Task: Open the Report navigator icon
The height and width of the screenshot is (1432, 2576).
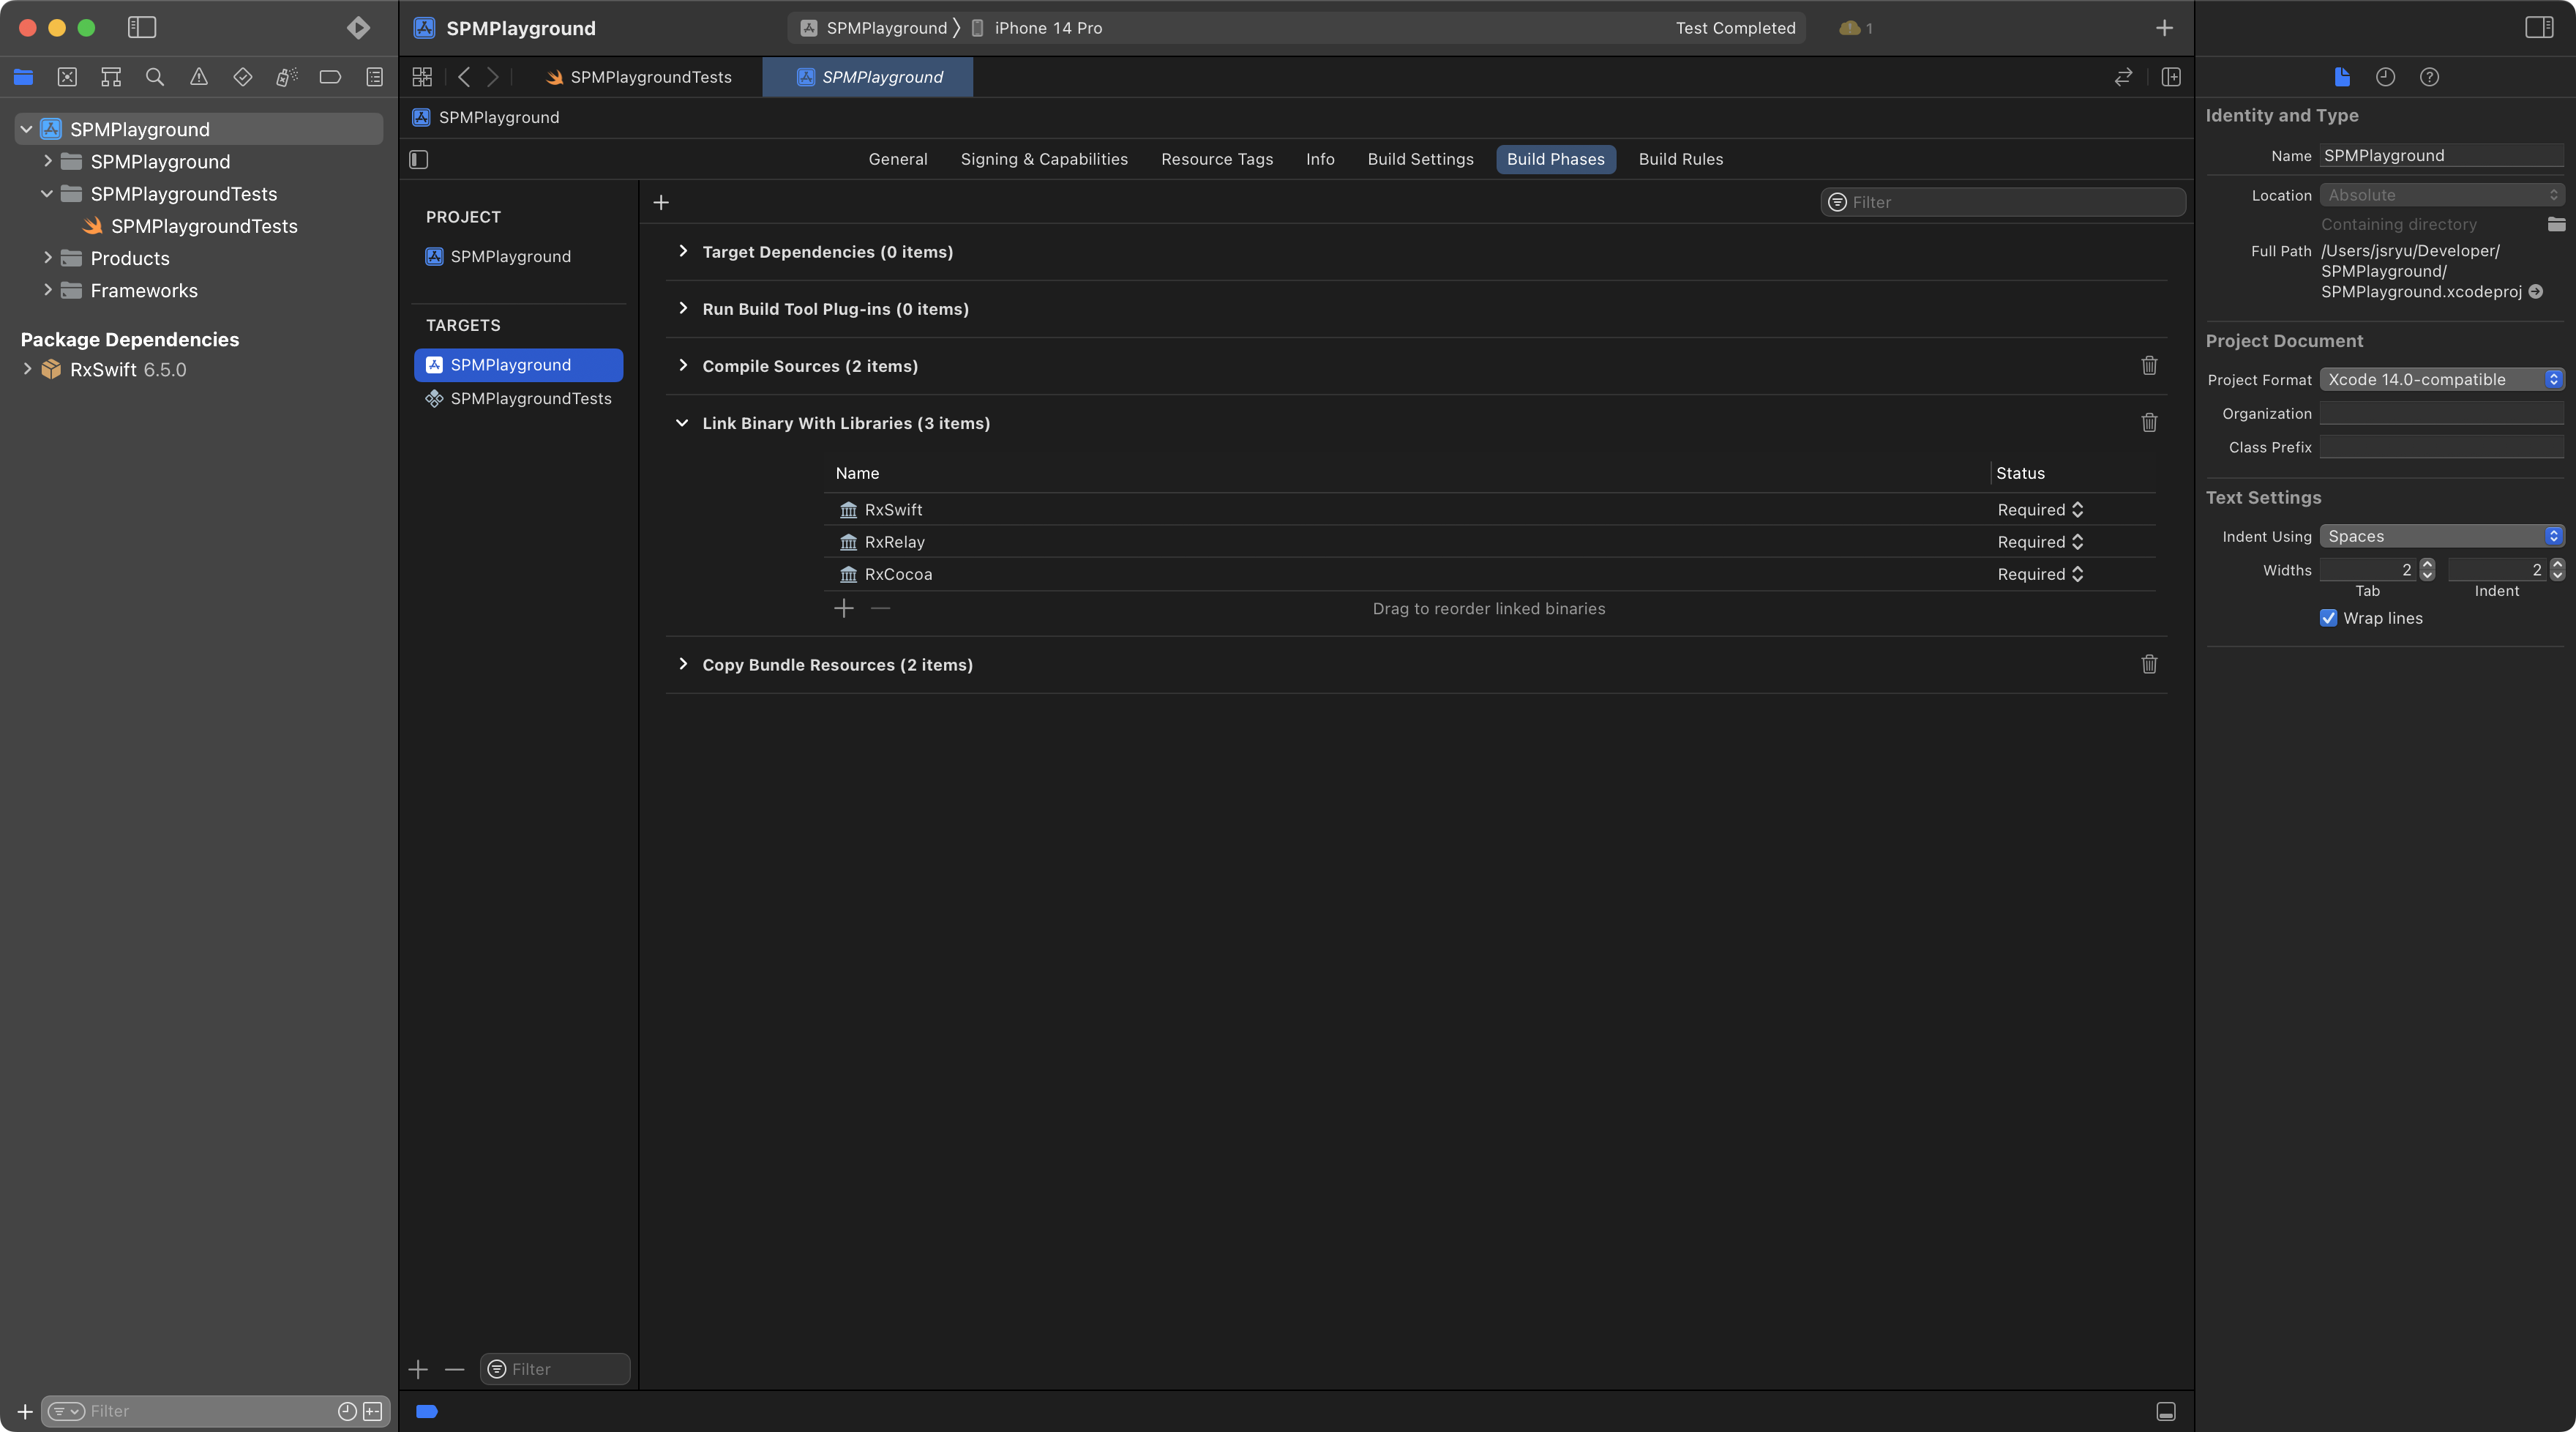Action: 375,77
